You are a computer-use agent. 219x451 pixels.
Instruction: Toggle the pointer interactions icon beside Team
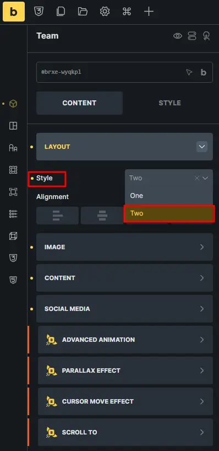206,36
